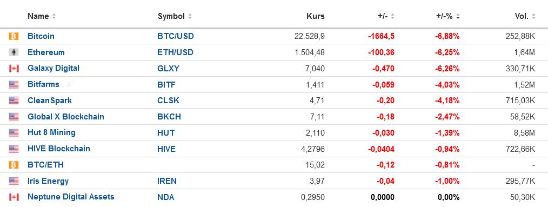Image resolution: width=548 pixels, height=207 pixels.
Task: Click the US flag beside Bitfarms
Action: (x=14, y=85)
